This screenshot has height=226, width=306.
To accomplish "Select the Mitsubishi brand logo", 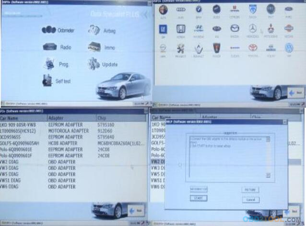I will (x=271, y=28).
